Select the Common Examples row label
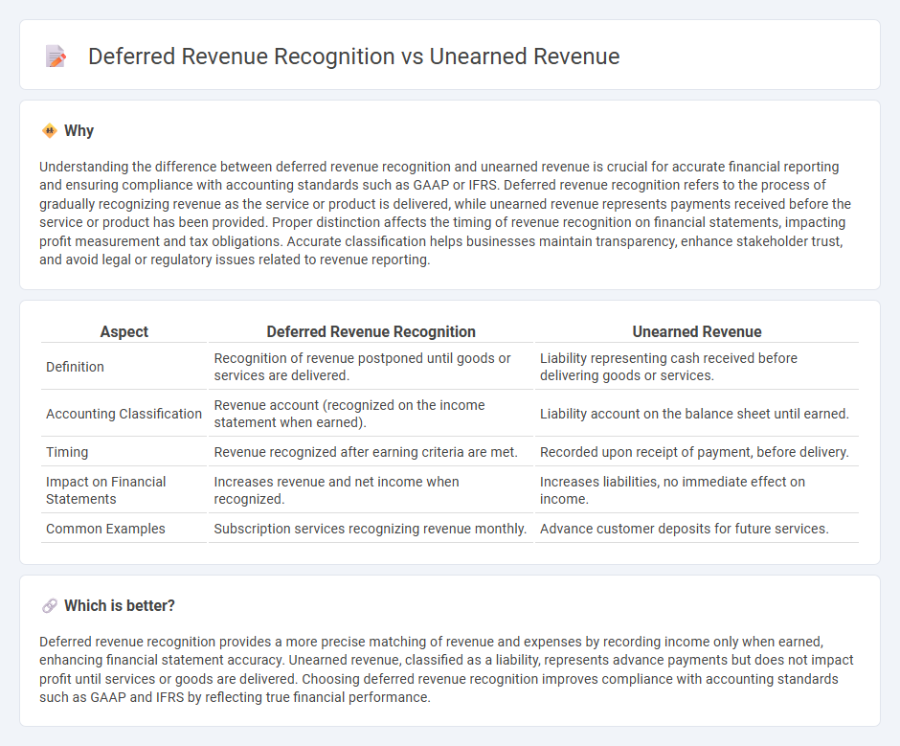Image resolution: width=900 pixels, height=746 pixels. point(105,529)
